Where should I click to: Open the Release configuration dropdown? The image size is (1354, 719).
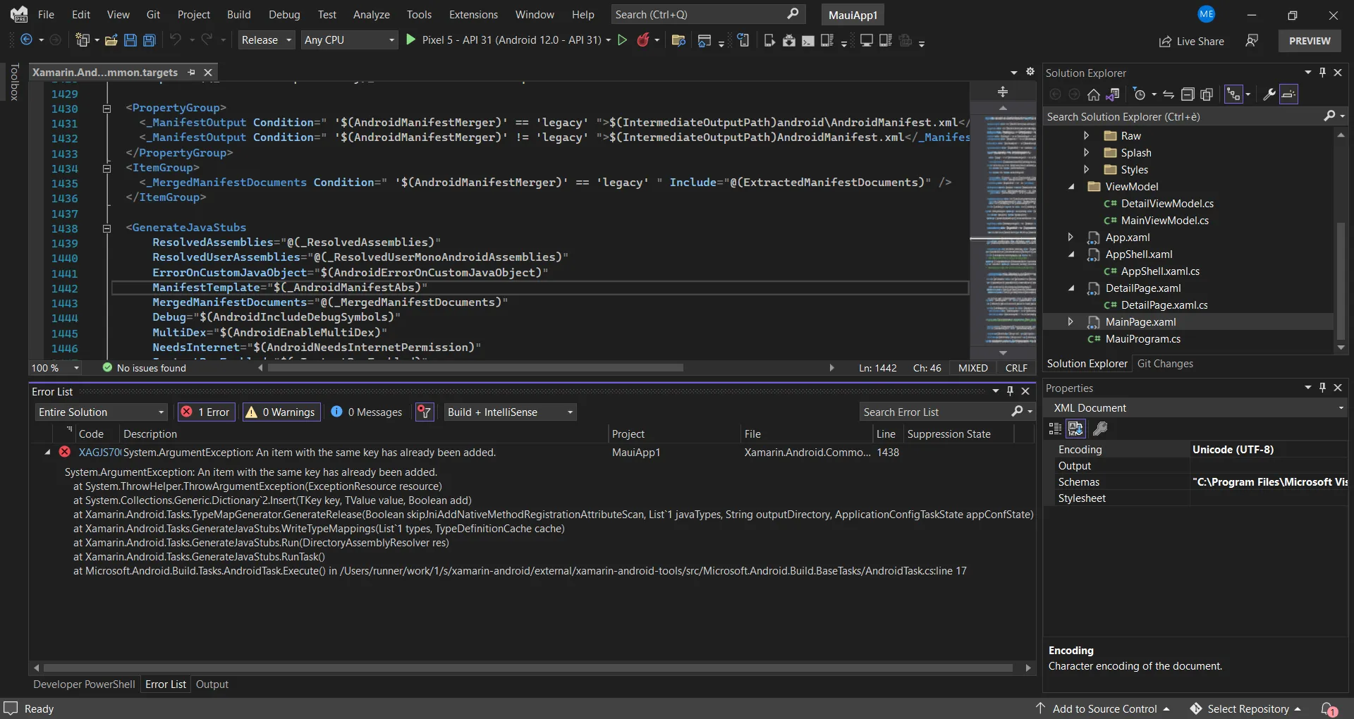(266, 40)
